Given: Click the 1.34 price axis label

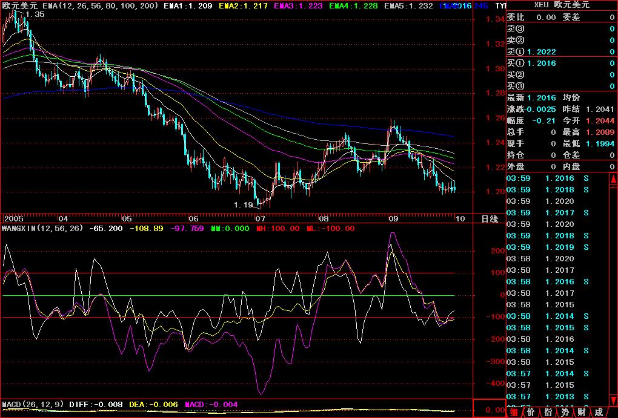Looking at the screenshot, I should coord(495,19).
